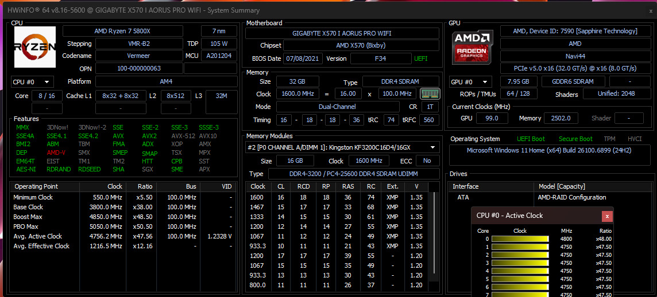
Task: Click the 8x32 + 8x32 L1 cache value
Action: [121, 96]
